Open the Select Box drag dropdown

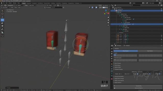33,5
